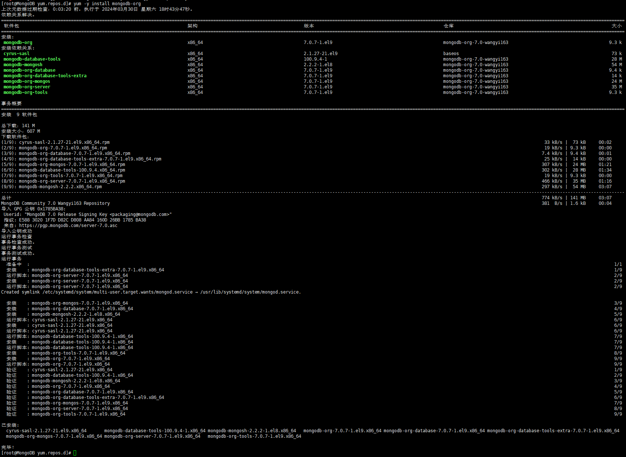Image resolution: width=626 pixels, height=457 pixels.
Task: Click the mongodb-database-tools package entry
Action: (x=32, y=59)
